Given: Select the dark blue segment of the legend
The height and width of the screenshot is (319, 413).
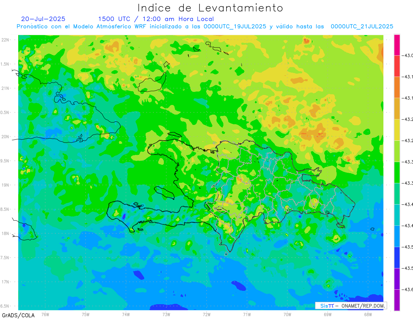Looking at the screenshot, I should pos(397,257).
